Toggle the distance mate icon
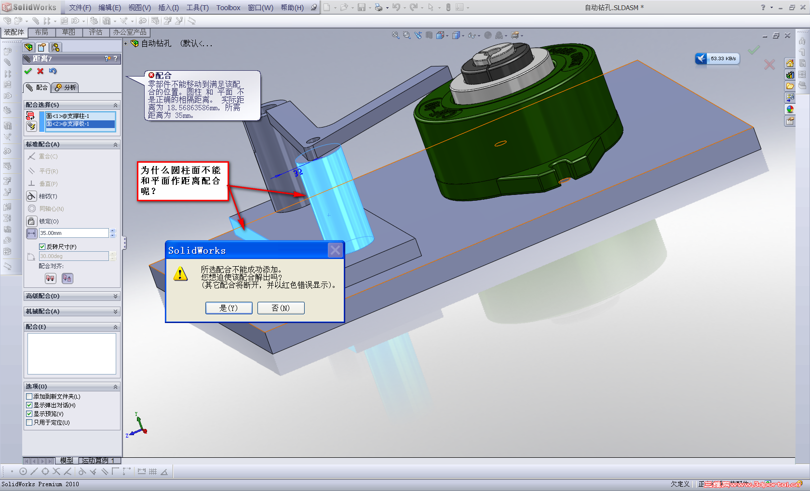This screenshot has height=491, width=810. click(31, 233)
